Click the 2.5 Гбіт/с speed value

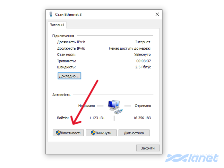pyautogui.click(x=143, y=67)
